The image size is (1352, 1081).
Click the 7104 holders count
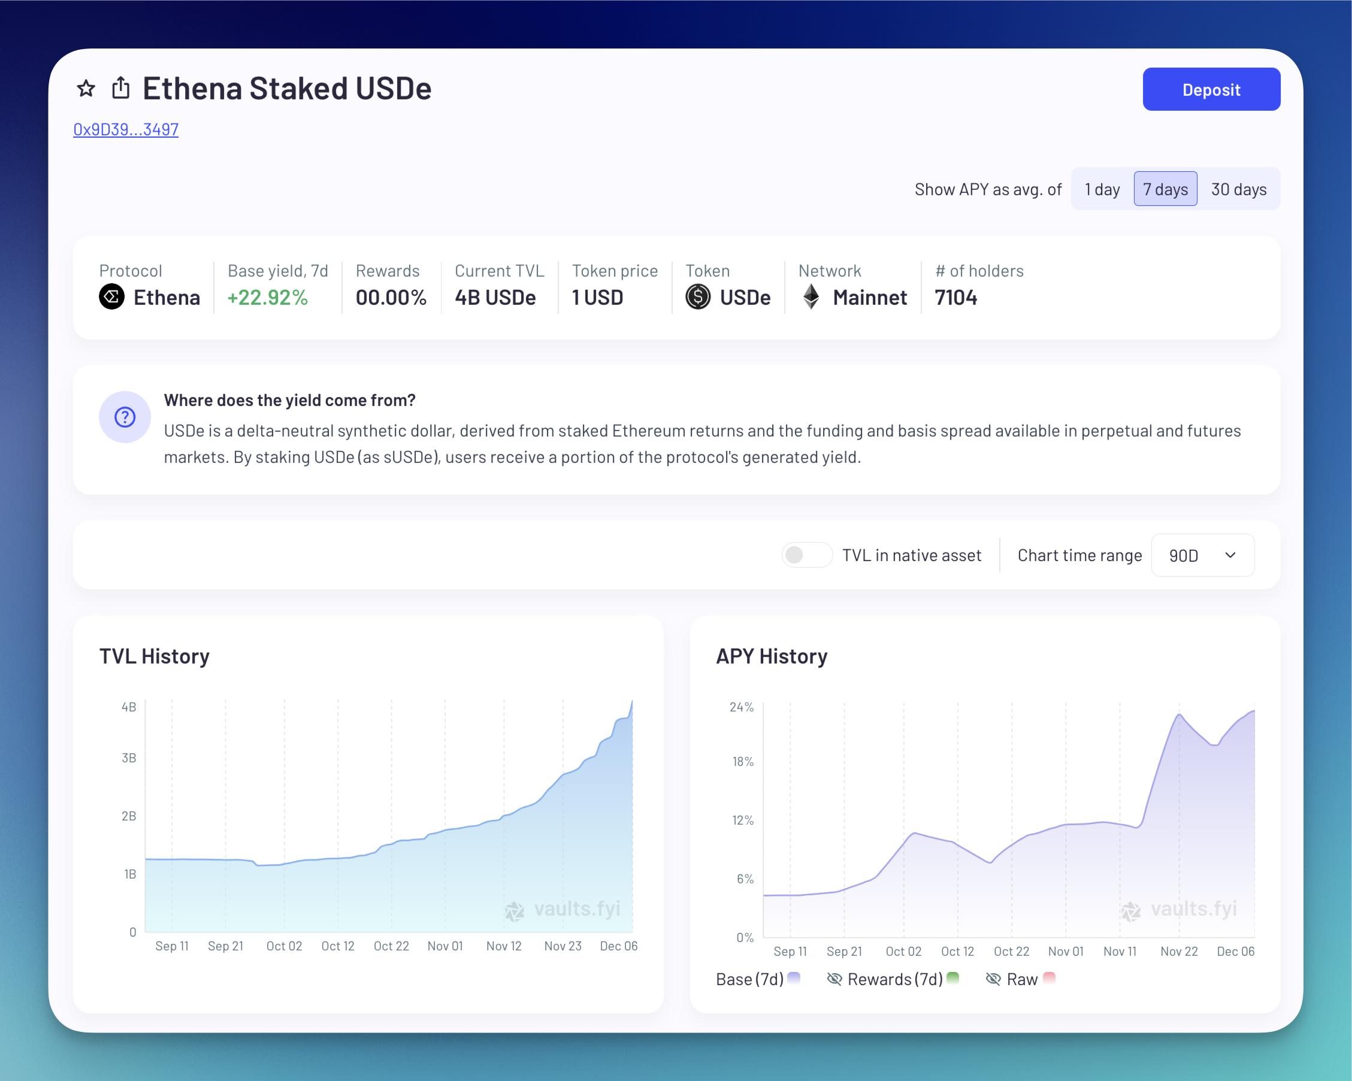955,297
